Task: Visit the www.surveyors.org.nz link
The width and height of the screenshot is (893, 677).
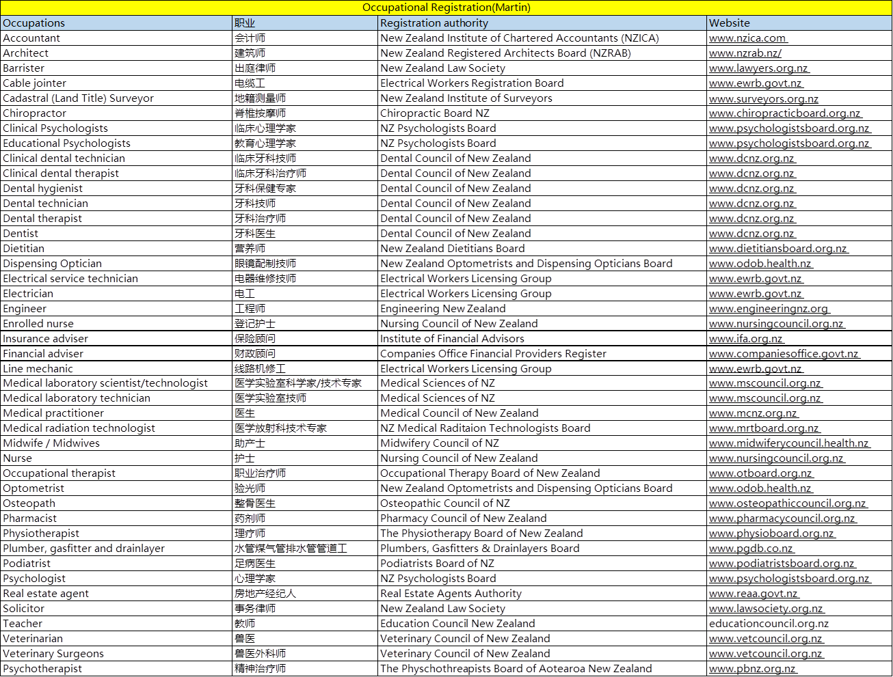Action: (x=764, y=98)
